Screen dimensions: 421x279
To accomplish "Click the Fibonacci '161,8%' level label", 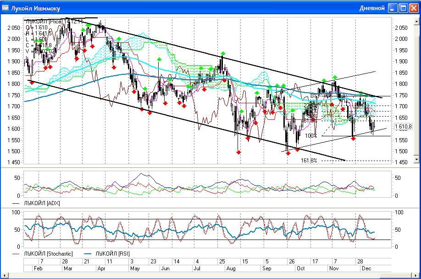I will 309,161.
